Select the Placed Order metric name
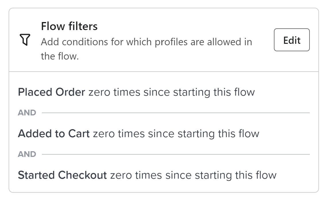 point(51,92)
